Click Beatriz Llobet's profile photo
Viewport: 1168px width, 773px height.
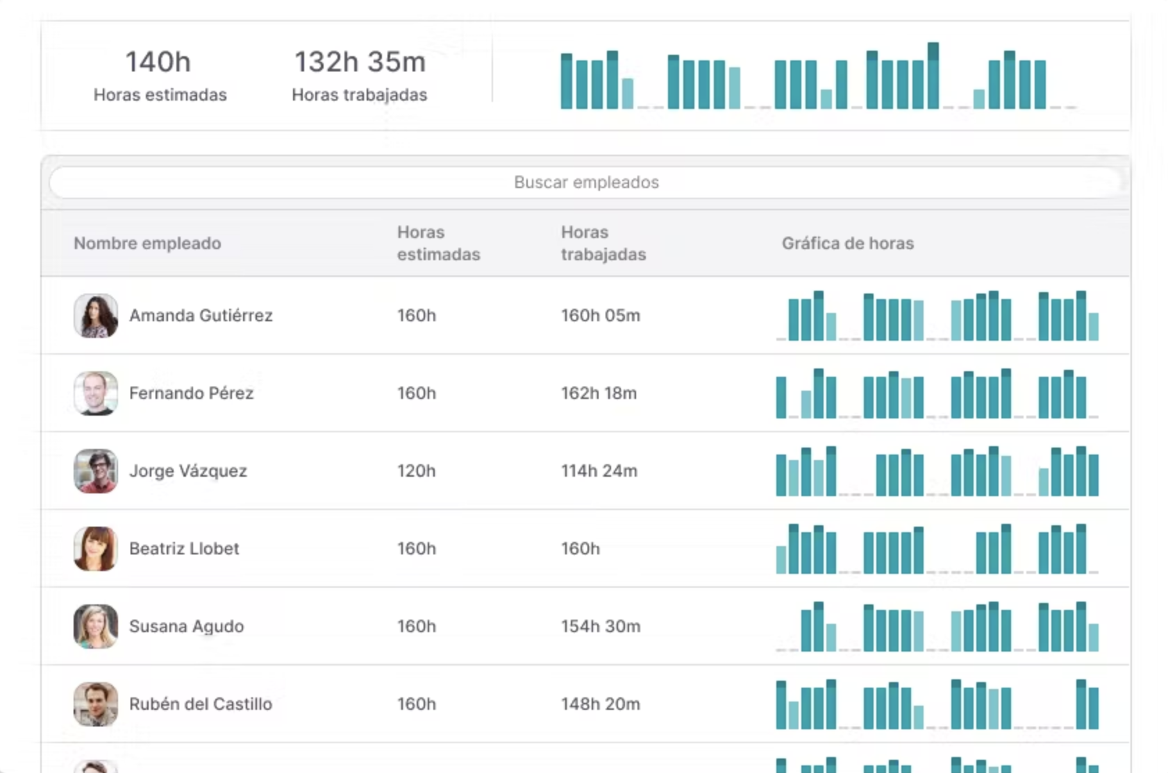(x=96, y=549)
